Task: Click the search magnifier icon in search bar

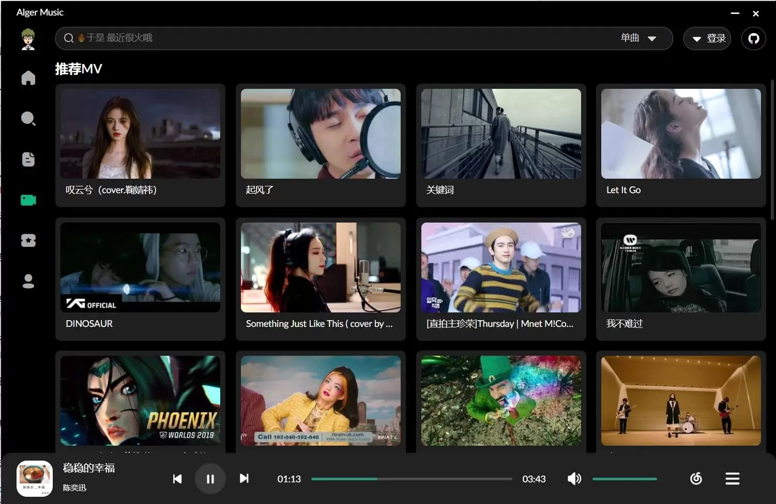Action: 69,38
